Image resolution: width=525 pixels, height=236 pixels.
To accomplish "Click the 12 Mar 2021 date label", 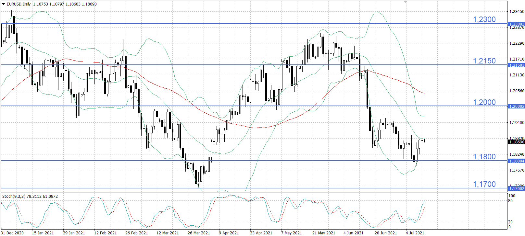I will pos(168,233).
